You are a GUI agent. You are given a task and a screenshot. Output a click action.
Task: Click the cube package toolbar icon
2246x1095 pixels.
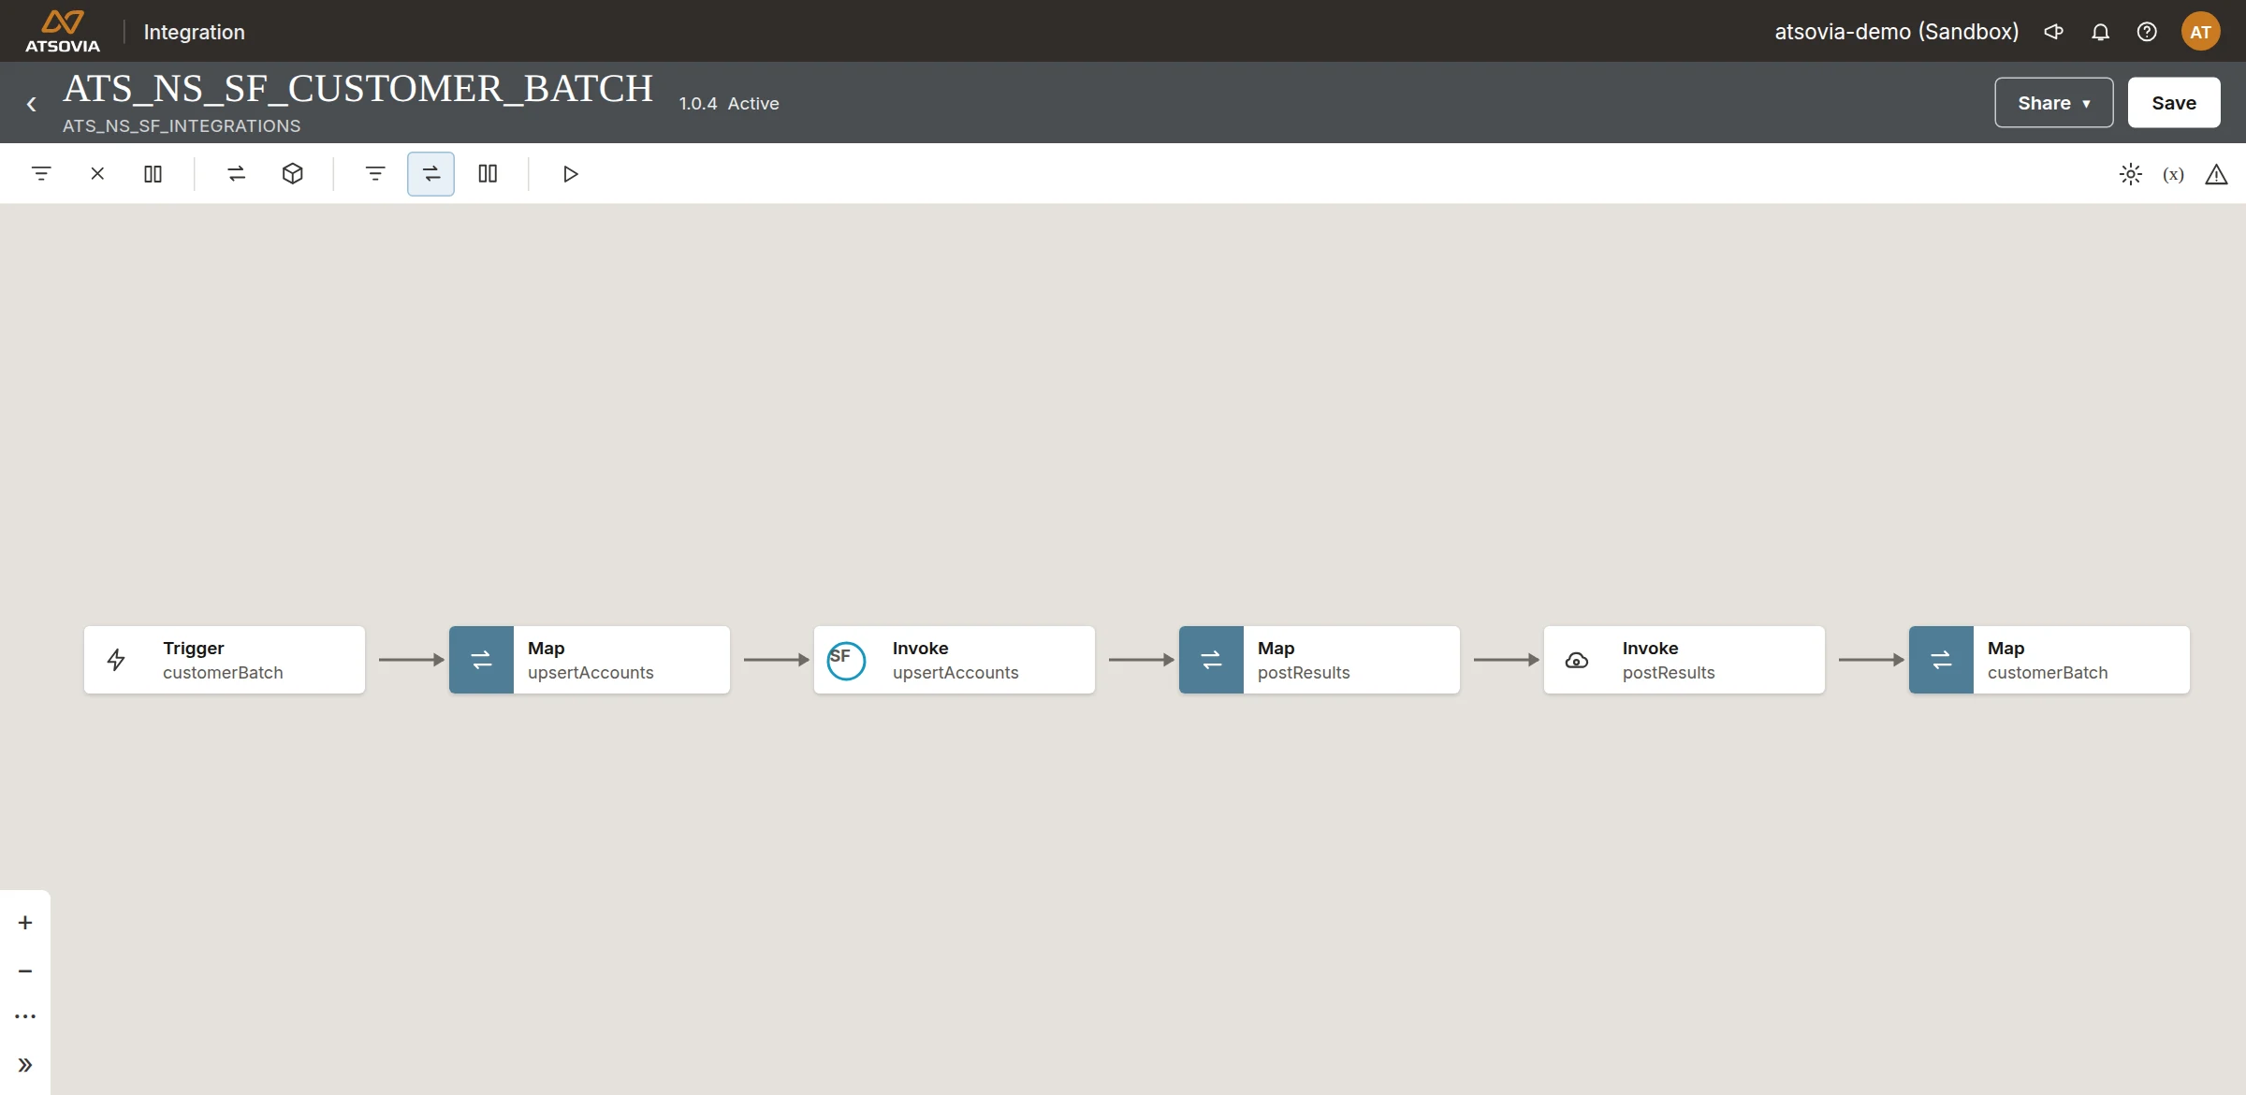[x=293, y=174]
